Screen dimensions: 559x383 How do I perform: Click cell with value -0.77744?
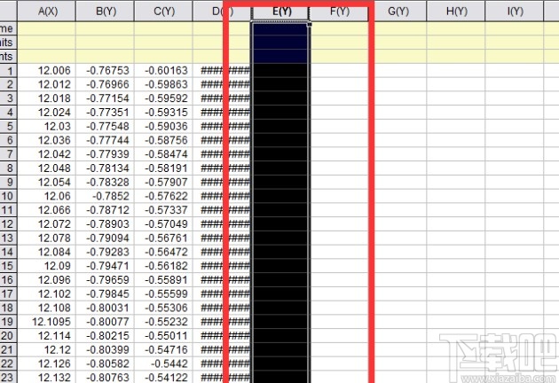click(106, 140)
